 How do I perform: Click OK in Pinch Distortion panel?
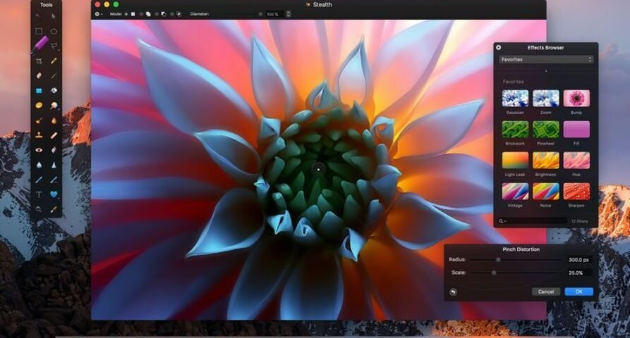pos(578,292)
